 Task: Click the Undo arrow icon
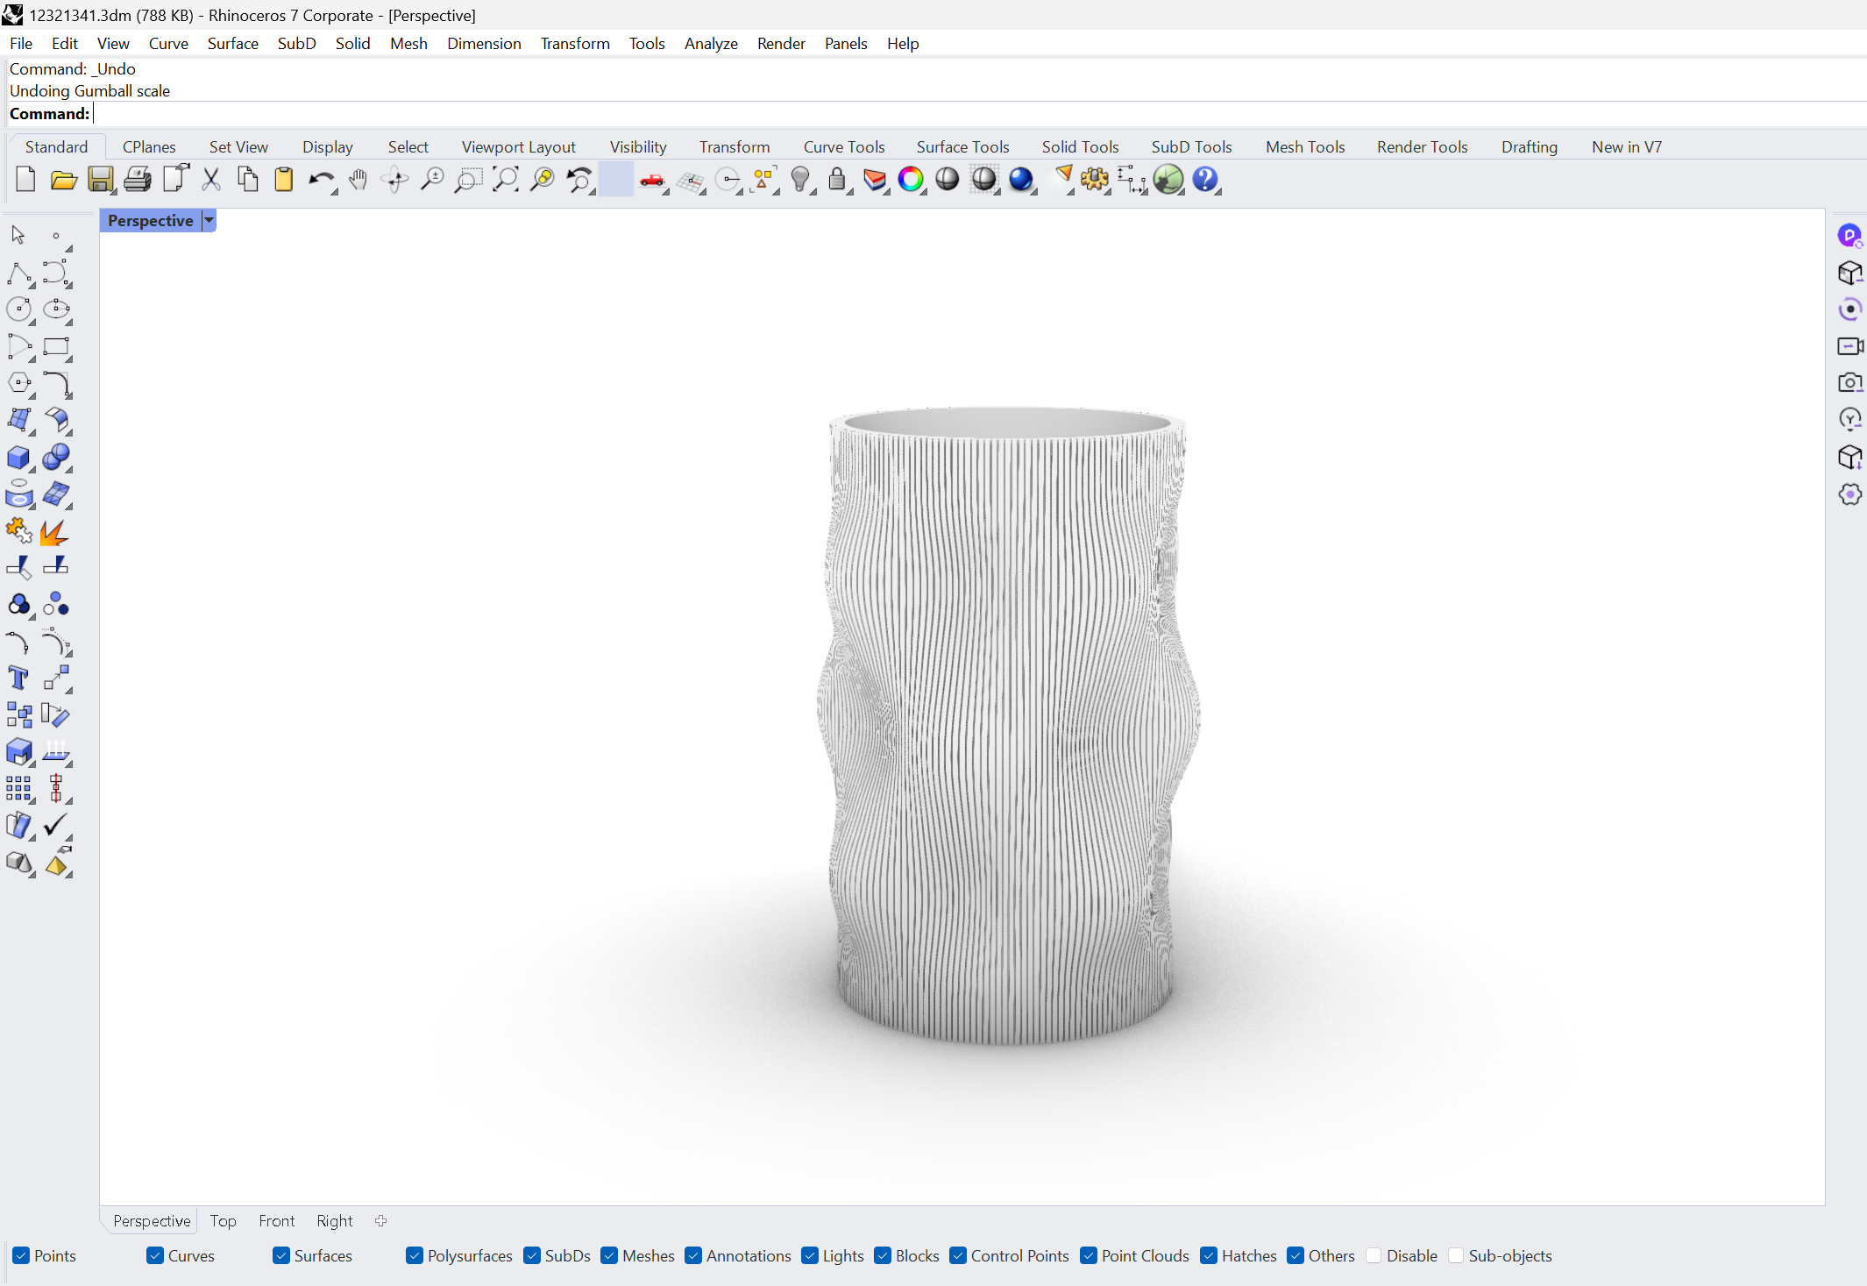(x=320, y=180)
